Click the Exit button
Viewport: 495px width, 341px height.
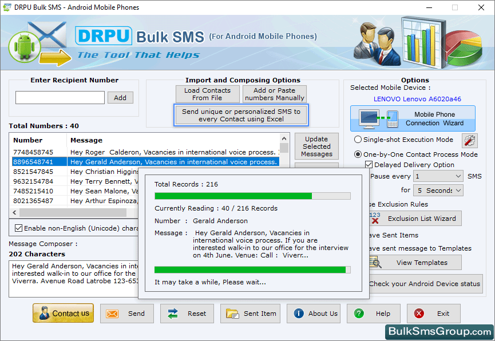pyautogui.click(x=433, y=314)
